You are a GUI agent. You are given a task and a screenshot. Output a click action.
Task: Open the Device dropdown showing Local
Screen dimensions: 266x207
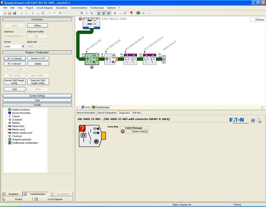pos(14,46)
